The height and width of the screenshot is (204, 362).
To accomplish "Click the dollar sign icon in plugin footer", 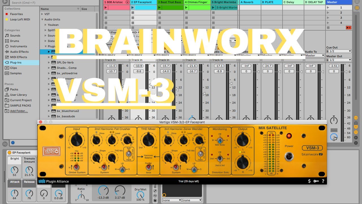I will [x=309, y=181].
